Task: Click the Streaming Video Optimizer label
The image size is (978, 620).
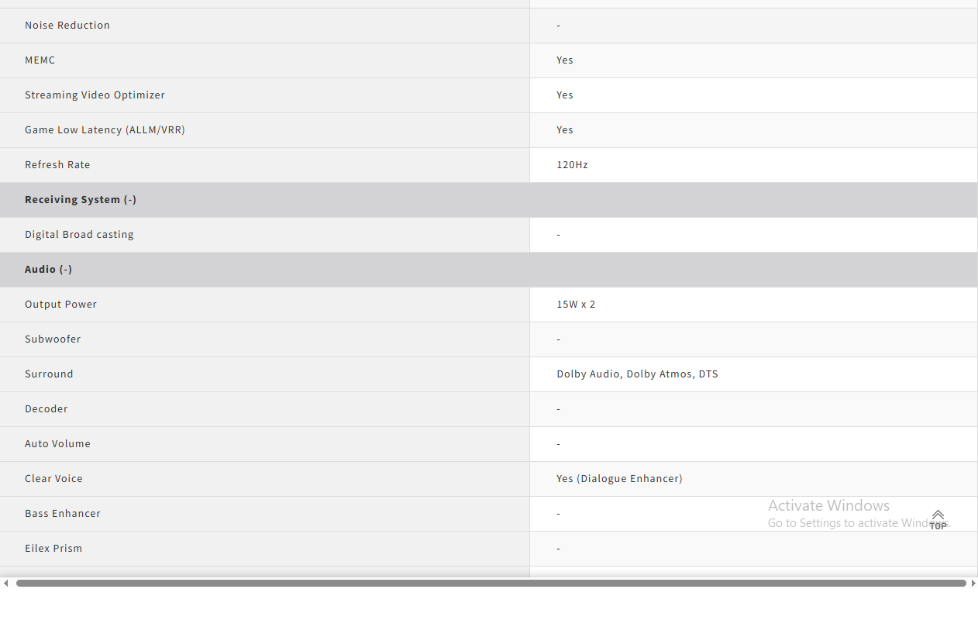Action: (95, 95)
